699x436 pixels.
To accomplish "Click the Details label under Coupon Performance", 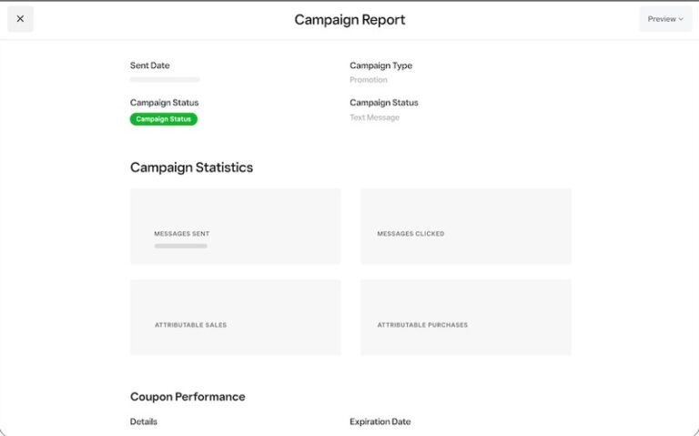I will point(144,421).
